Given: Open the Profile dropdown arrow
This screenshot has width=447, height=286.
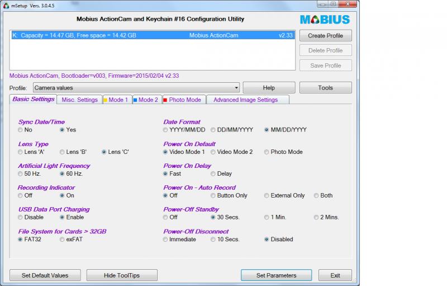Looking at the screenshot, I should click(236, 88).
